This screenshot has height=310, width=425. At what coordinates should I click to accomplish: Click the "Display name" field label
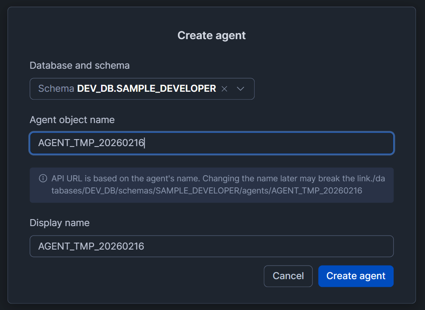click(x=59, y=223)
